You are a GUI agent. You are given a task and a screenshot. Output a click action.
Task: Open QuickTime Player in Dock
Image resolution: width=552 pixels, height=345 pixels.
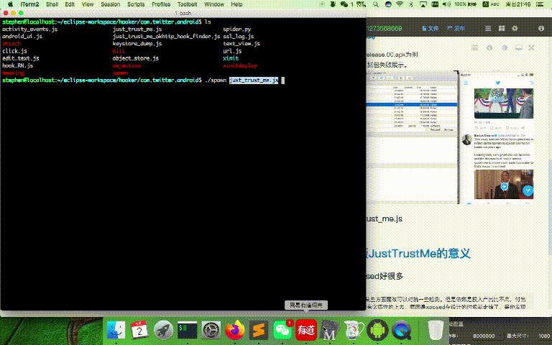[x=401, y=330]
